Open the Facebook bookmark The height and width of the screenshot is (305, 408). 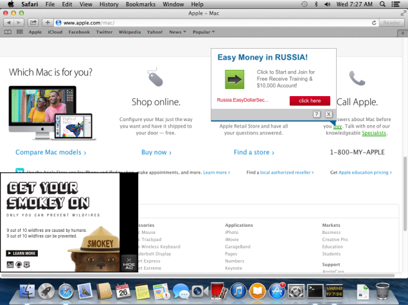[79, 32]
